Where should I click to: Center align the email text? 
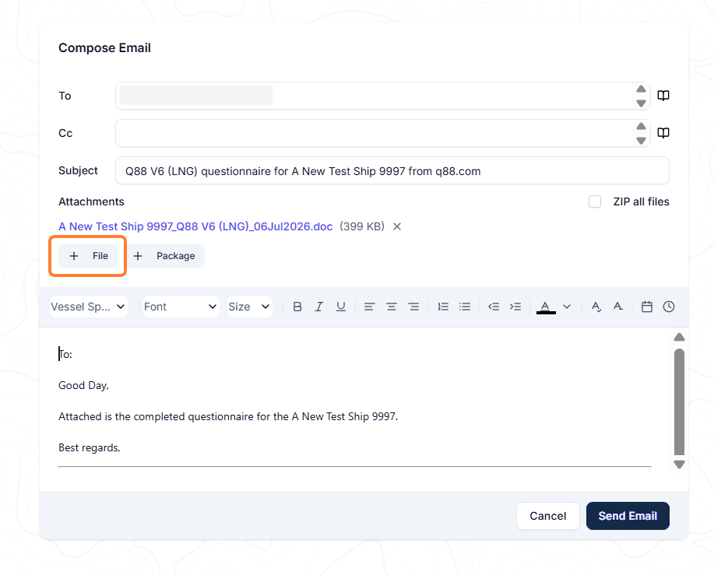(x=391, y=307)
